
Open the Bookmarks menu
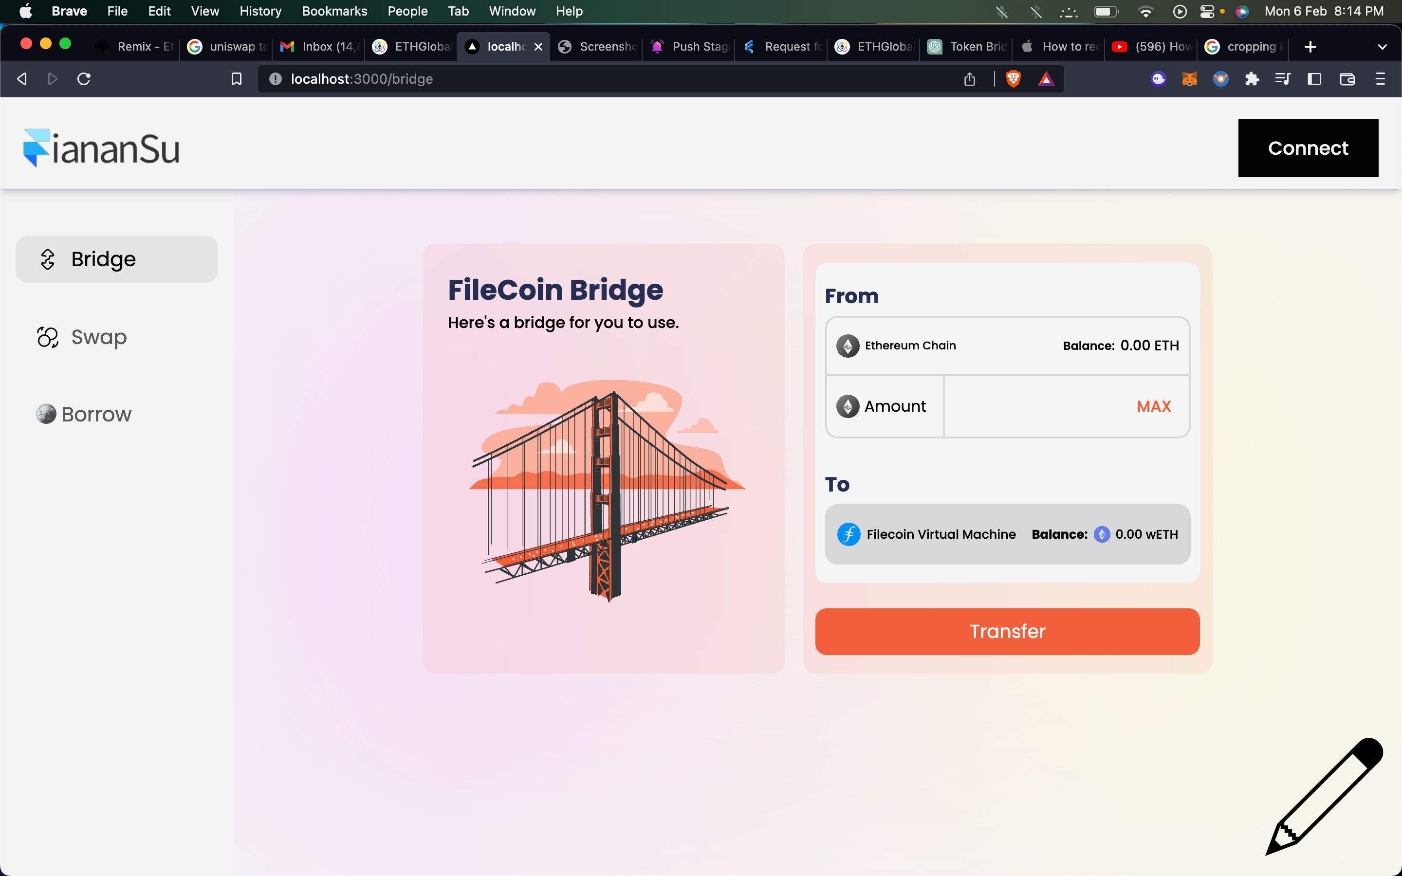(x=334, y=11)
